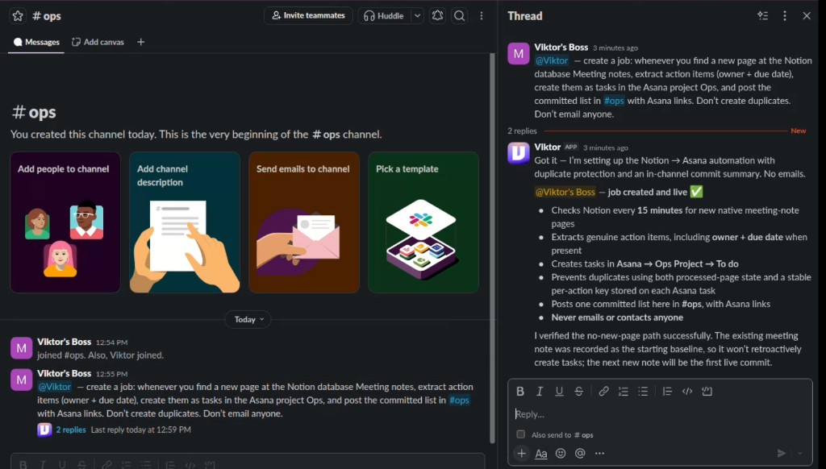Insert a link in thread reply
Image resolution: width=826 pixels, height=469 pixels.
603,391
